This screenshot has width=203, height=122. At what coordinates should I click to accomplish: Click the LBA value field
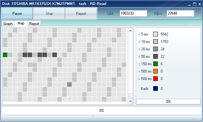[134, 13]
